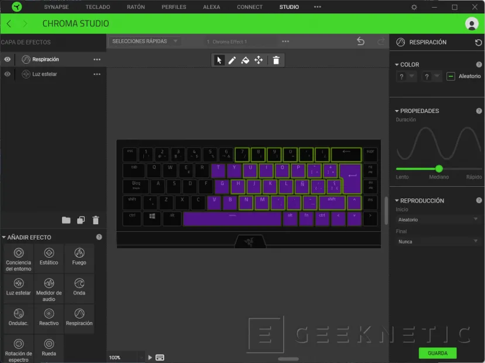This screenshot has width=485, height=363.
Task: Add the Estático effect
Action: 49,259
